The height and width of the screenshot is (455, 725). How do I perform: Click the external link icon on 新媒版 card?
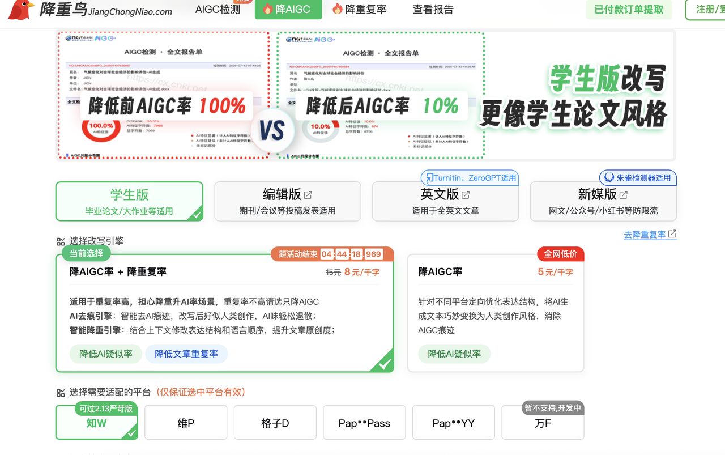click(x=623, y=195)
